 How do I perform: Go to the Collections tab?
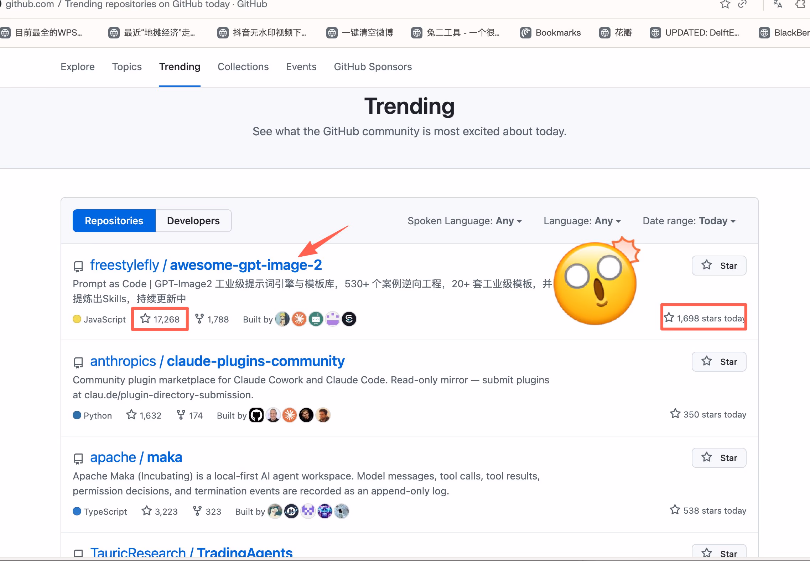(x=243, y=67)
